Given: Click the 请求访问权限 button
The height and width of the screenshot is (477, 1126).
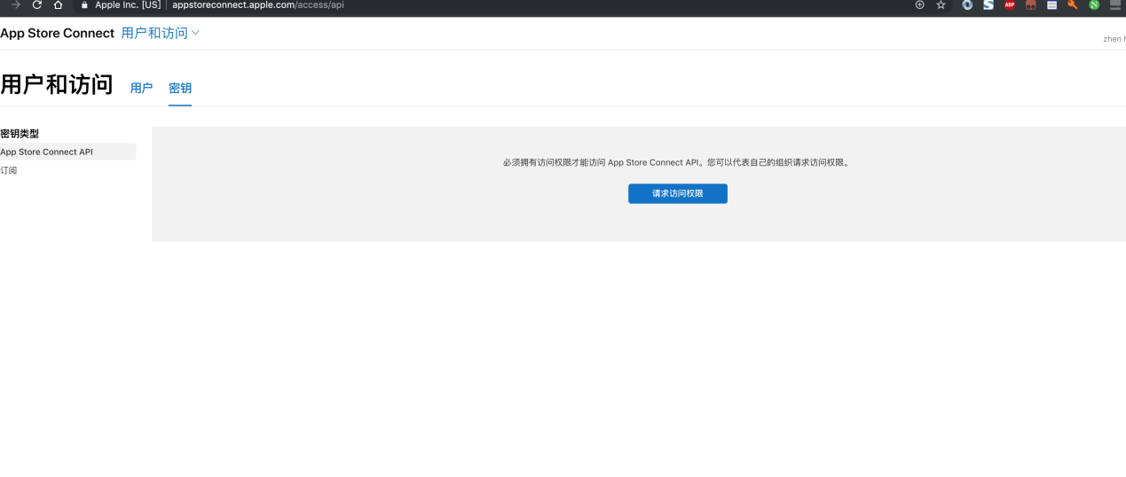Looking at the screenshot, I should [x=678, y=193].
